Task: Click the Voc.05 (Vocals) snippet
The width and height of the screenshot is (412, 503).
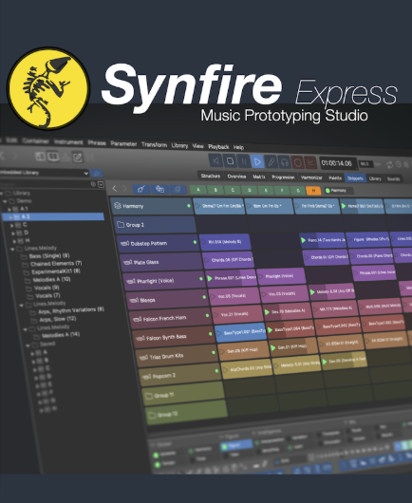Action: tap(234, 296)
